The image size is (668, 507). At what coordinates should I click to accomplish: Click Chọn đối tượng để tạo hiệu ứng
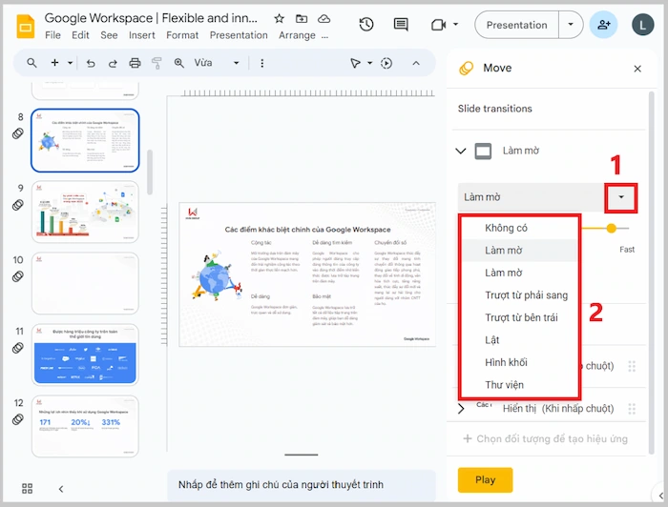tap(545, 439)
